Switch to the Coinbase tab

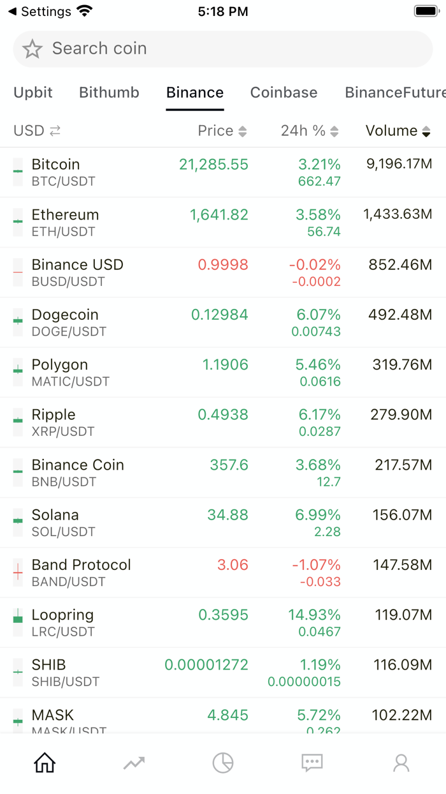click(284, 93)
